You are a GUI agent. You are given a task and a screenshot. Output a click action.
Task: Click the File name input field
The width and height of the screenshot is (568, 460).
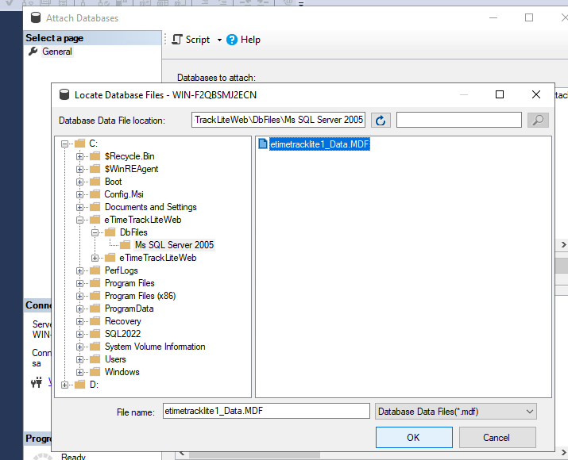266,411
